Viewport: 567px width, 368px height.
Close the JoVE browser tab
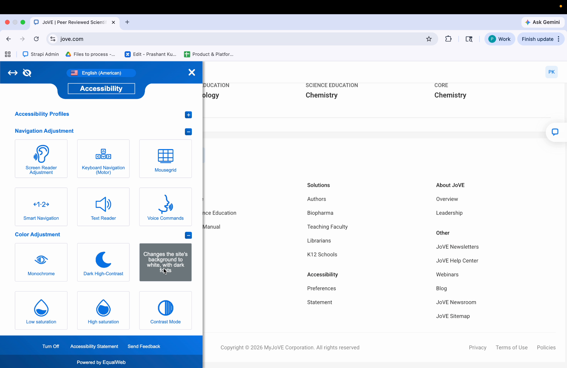point(113,22)
